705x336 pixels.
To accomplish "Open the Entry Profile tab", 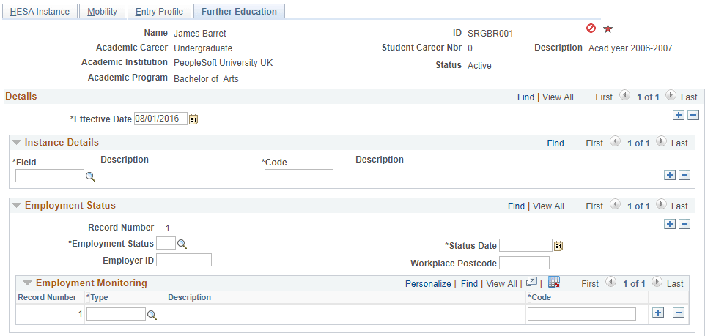I will point(159,12).
